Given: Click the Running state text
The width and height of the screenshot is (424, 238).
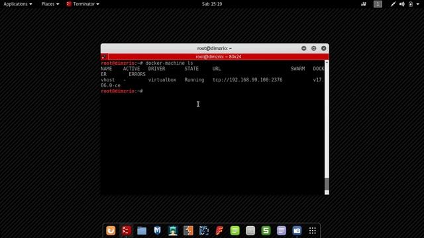Looking at the screenshot, I should click(194, 80).
